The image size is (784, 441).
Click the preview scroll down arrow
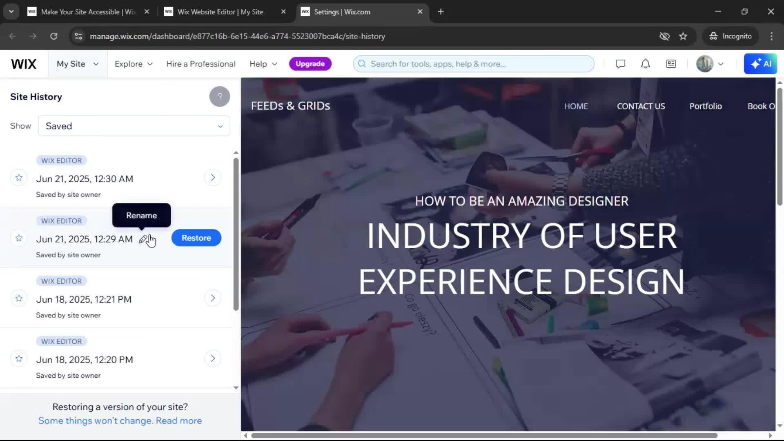[x=780, y=426]
